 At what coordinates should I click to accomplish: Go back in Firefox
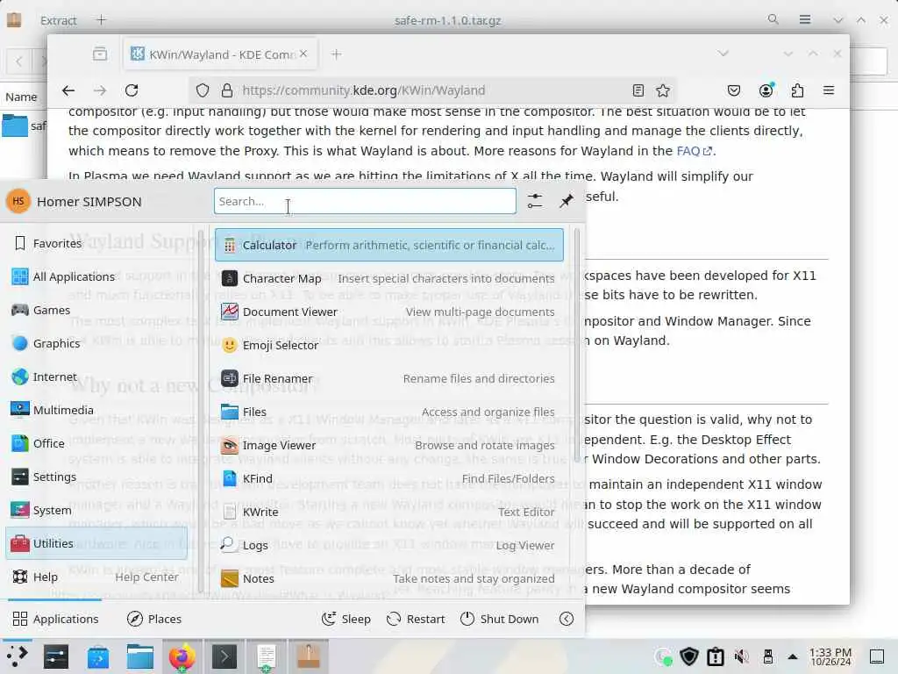pos(68,90)
